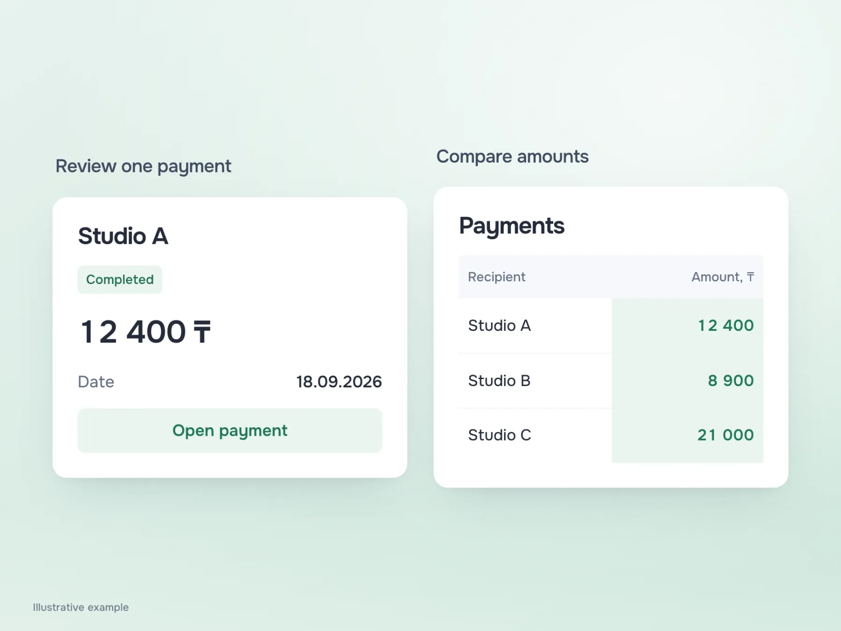Screen dimensions: 841x631
Task: Click the date value 18.09.2026
Action: point(339,382)
